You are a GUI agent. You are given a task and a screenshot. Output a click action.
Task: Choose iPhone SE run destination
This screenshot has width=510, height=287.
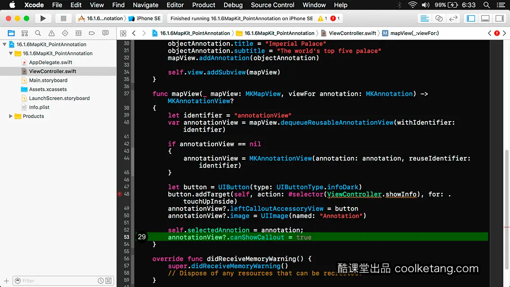[145, 18]
